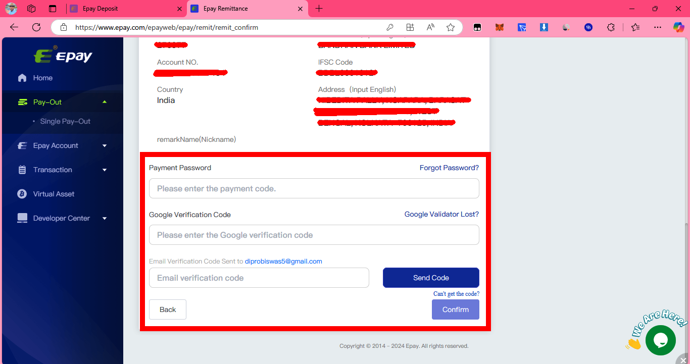Restore down the browser window
Viewport: 690px width, 364px height.
(655, 9)
